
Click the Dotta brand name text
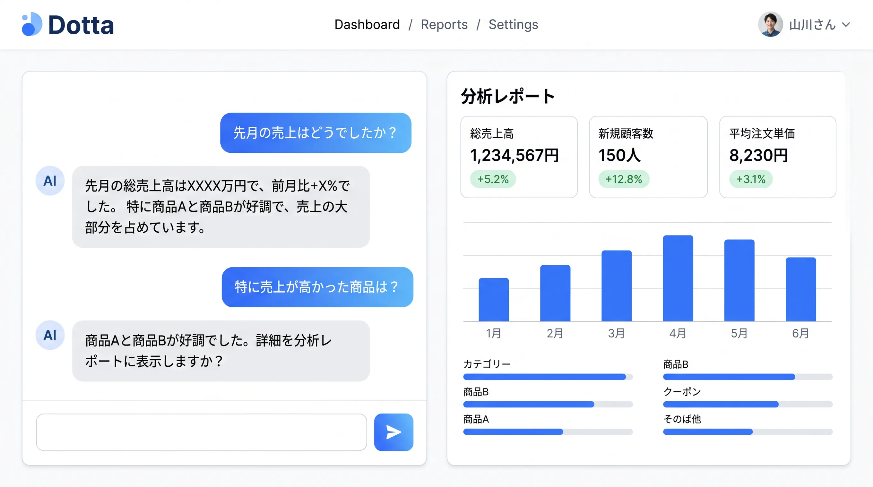[81, 25]
